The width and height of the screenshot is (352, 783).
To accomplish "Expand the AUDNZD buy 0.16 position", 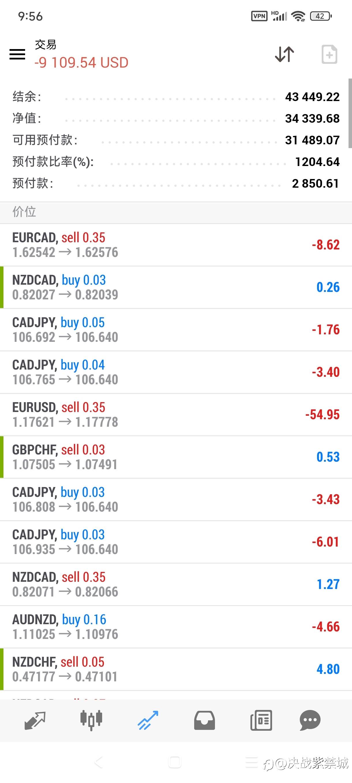I will (x=176, y=627).
